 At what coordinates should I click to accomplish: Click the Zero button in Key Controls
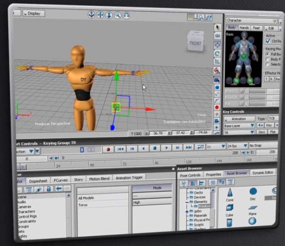coord(262,132)
